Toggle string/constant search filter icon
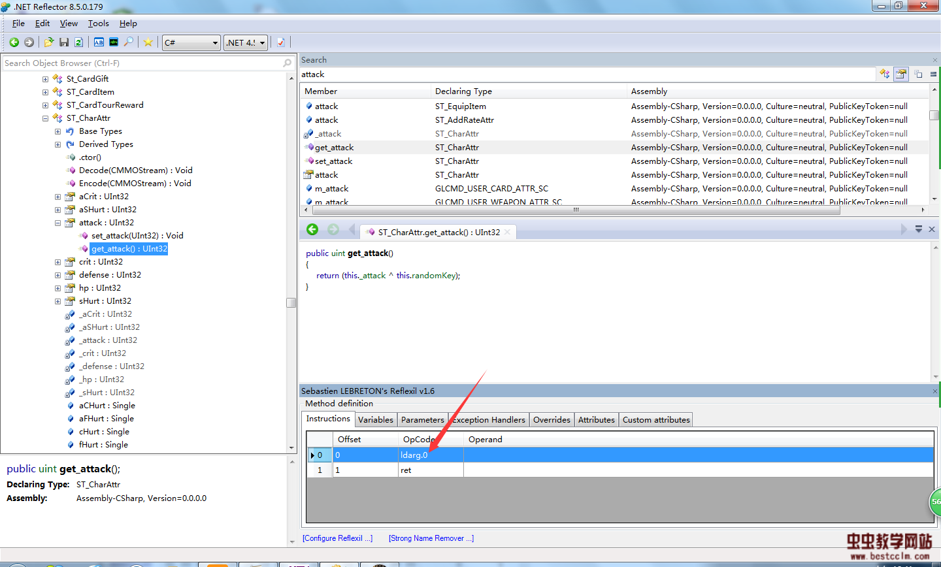Screen dimensions: 941x567 pos(918,74)
